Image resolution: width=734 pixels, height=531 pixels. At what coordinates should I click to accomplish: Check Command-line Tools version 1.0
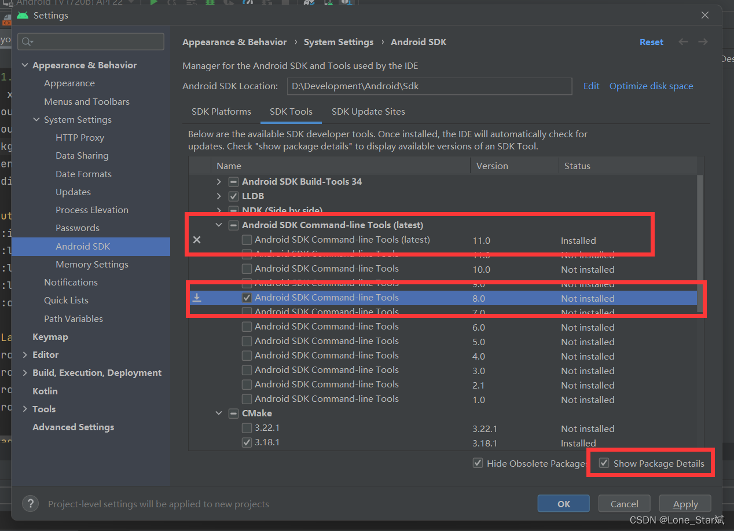click(x=247, y=399)
